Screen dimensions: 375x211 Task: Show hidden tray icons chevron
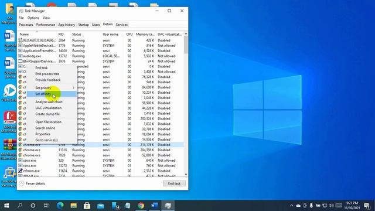292,206
